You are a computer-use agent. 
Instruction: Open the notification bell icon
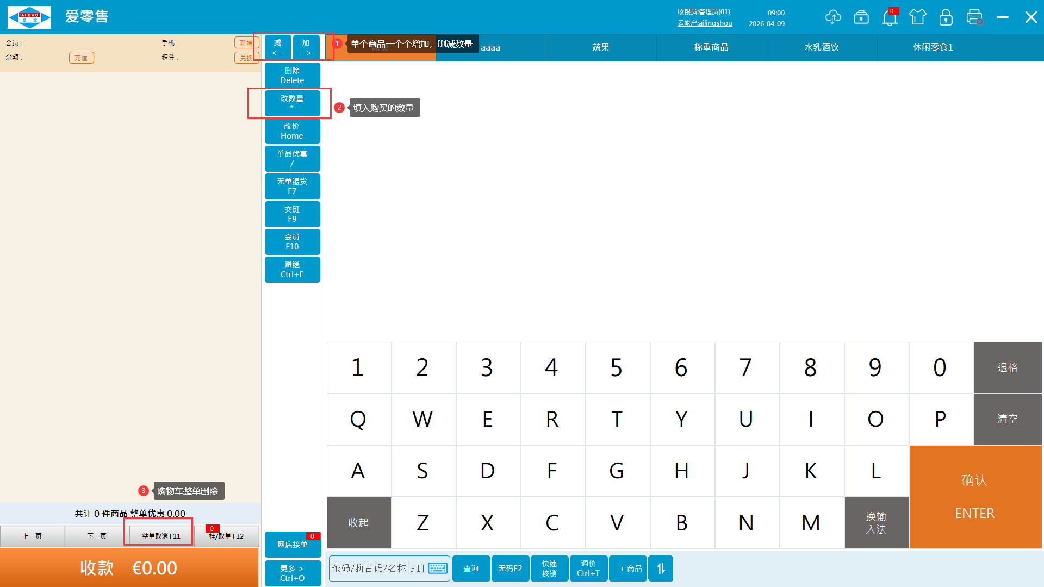(890, 18)
